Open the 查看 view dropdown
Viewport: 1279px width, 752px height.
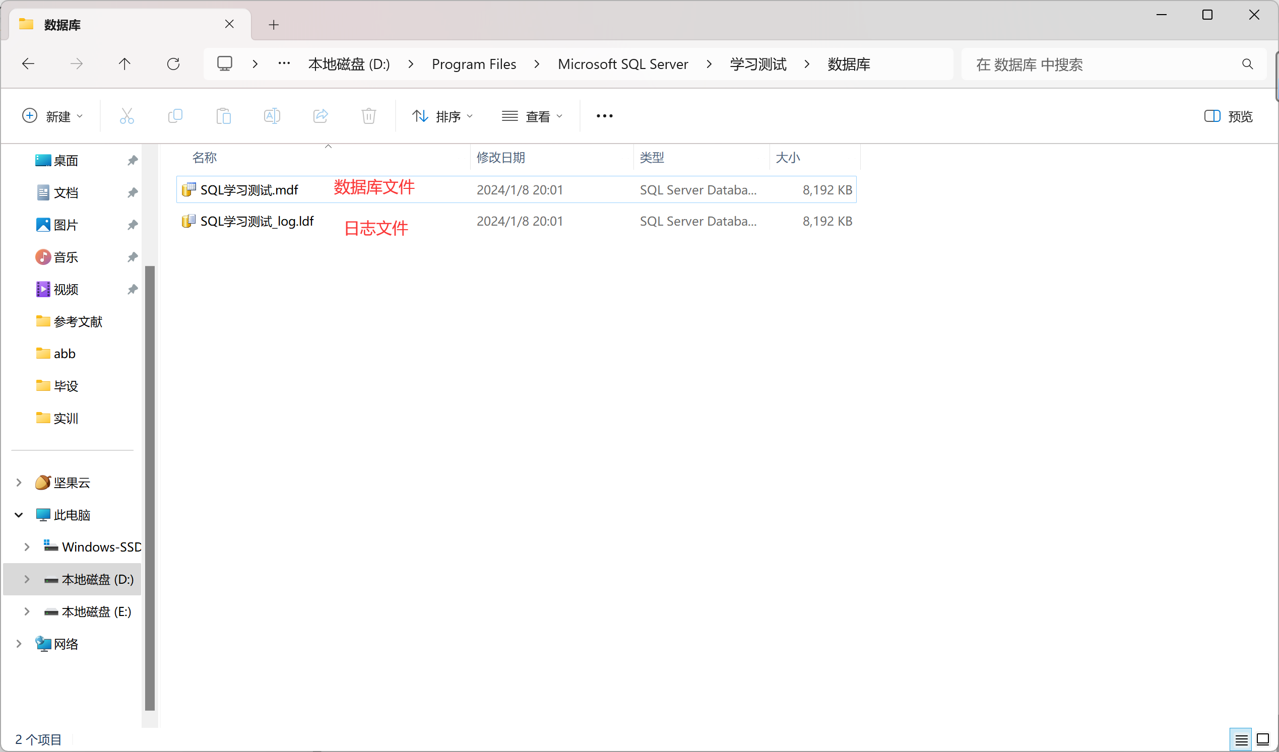click(x=532, y=116)
